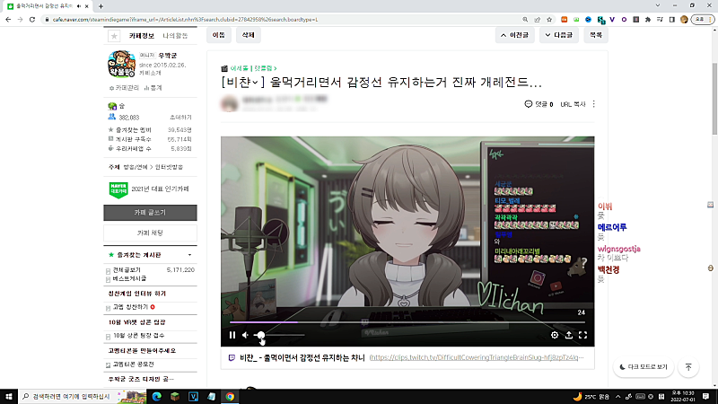The height and width of the screenshot is (404, 718).
Task: Open the Chrome profile avatar
Action: click(x=684, y=19)
